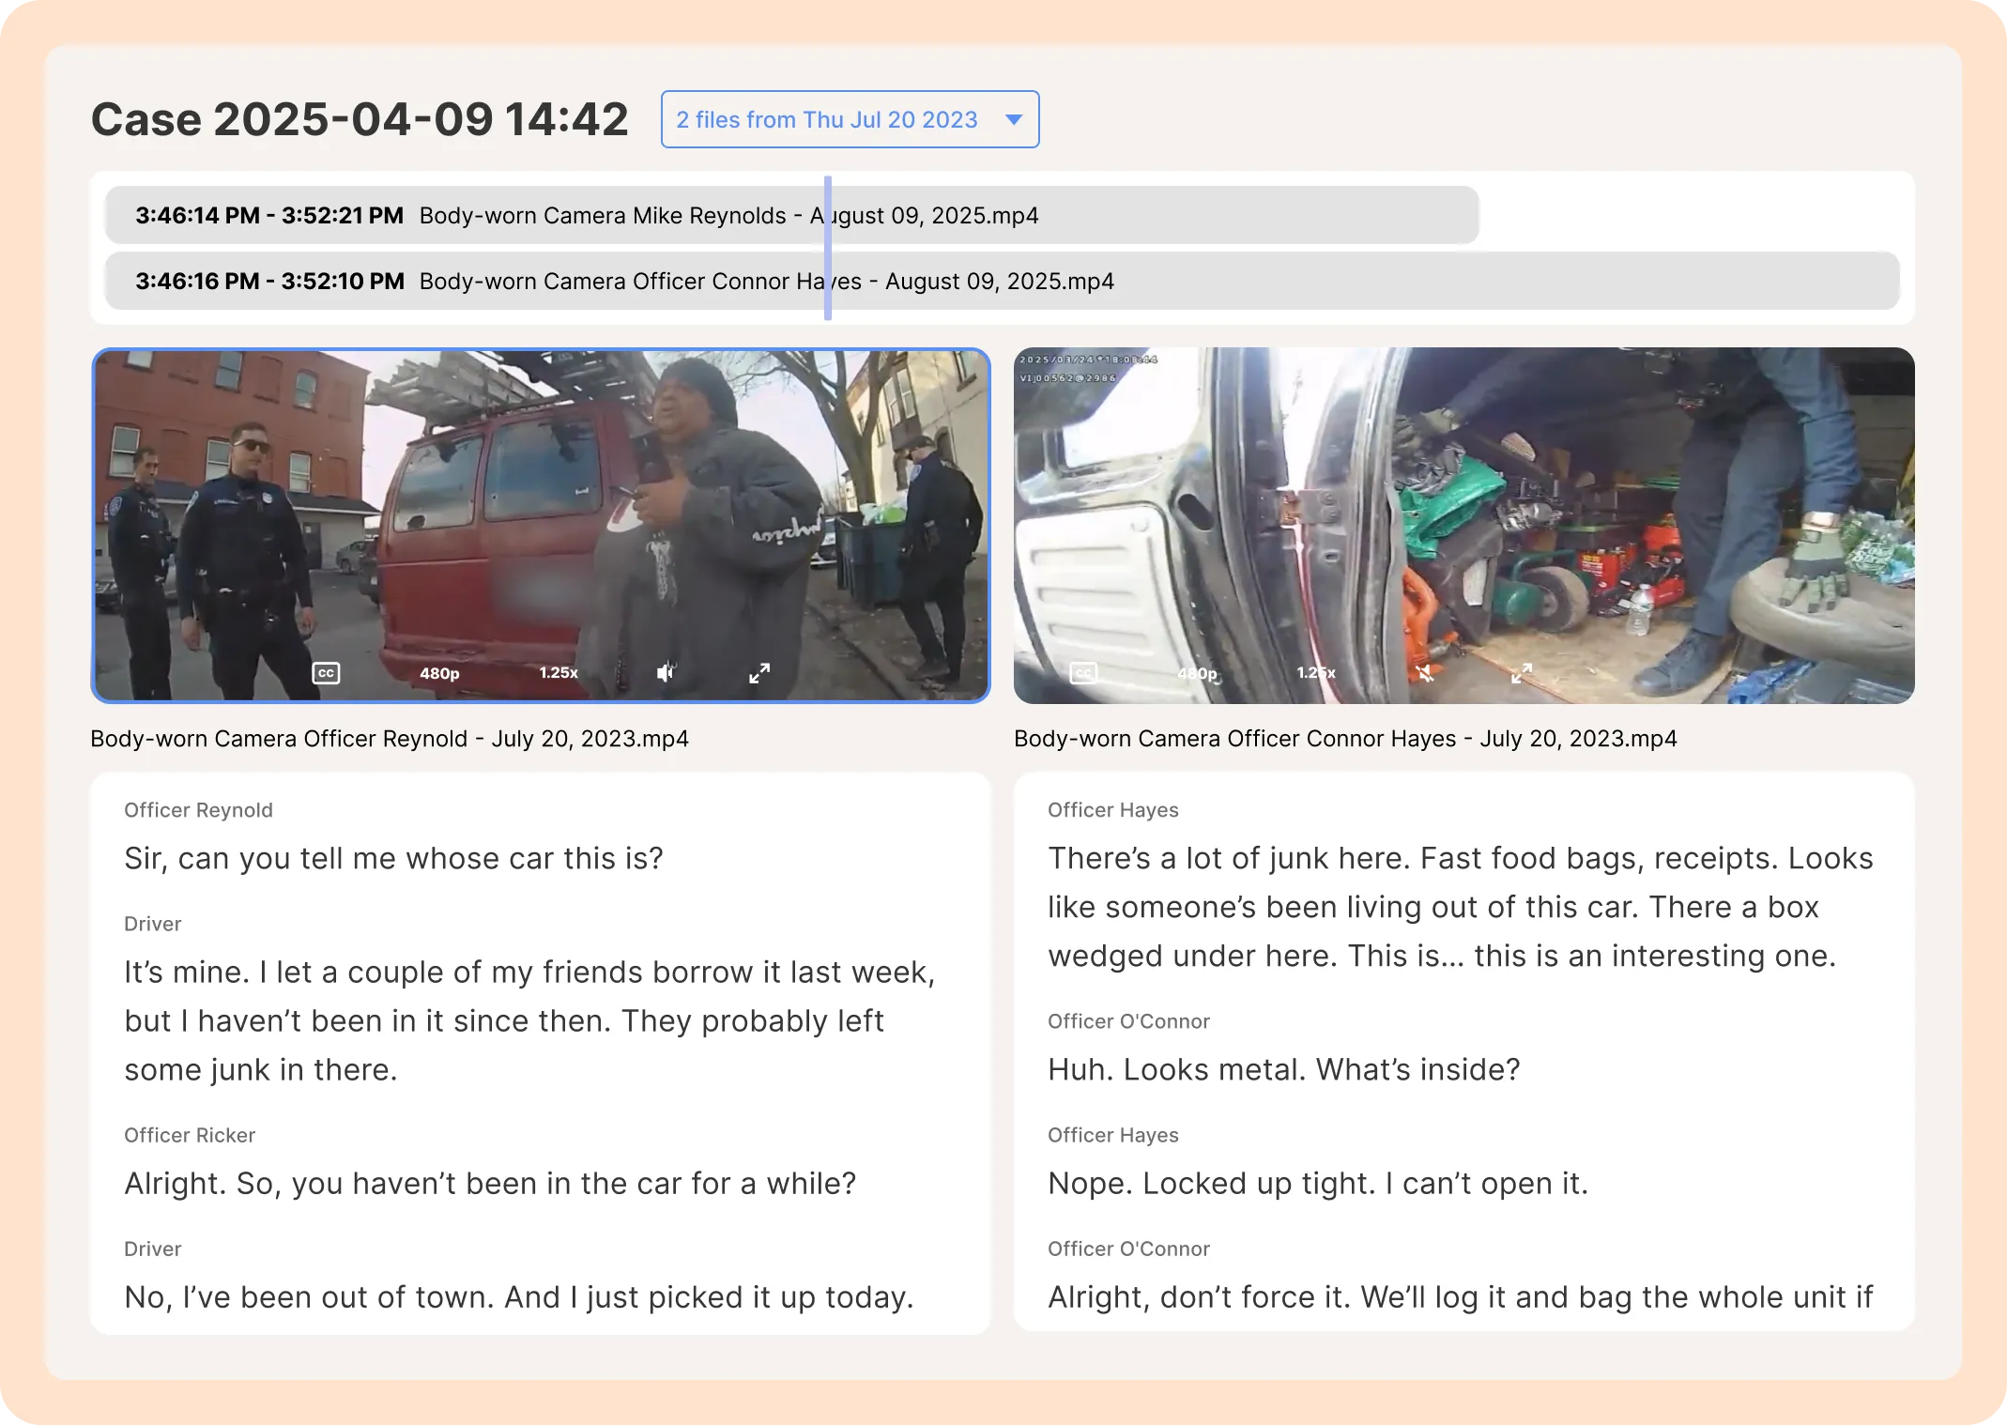Select the Officer Reynold video thumbnail
2007x1425 pixels.
pyautogui.click(x=541, y=526)
